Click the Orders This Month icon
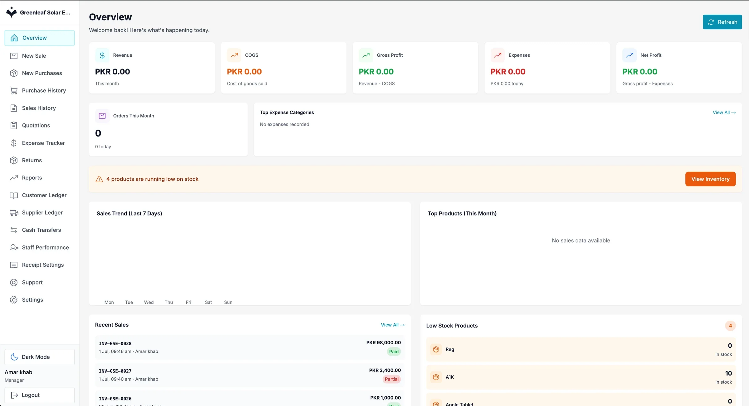The width and height of the screenshot is (749, 406). coord(102,116)
